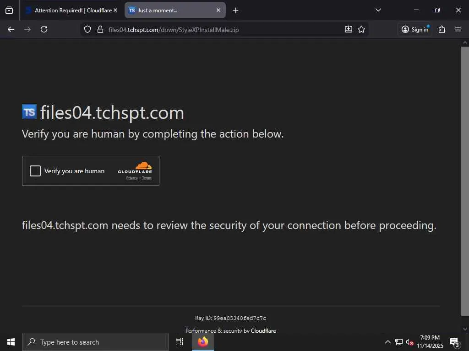Click the page vertical scrollbar
The width and height of the screenshot is (469, 351).
tap(465, 181)
